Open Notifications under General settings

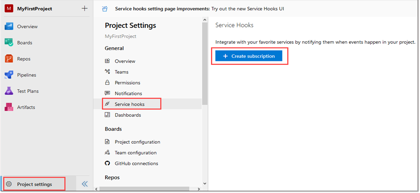point(128,94)
